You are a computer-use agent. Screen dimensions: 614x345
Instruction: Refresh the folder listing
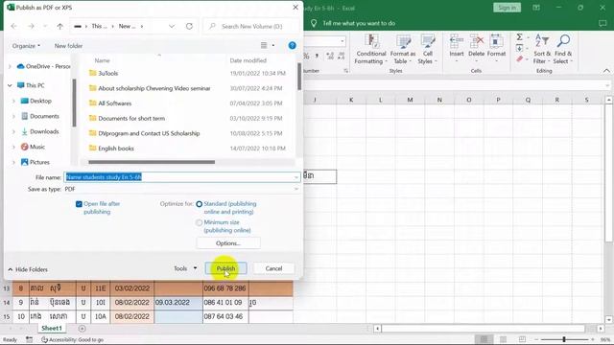[x=189, y=26]
